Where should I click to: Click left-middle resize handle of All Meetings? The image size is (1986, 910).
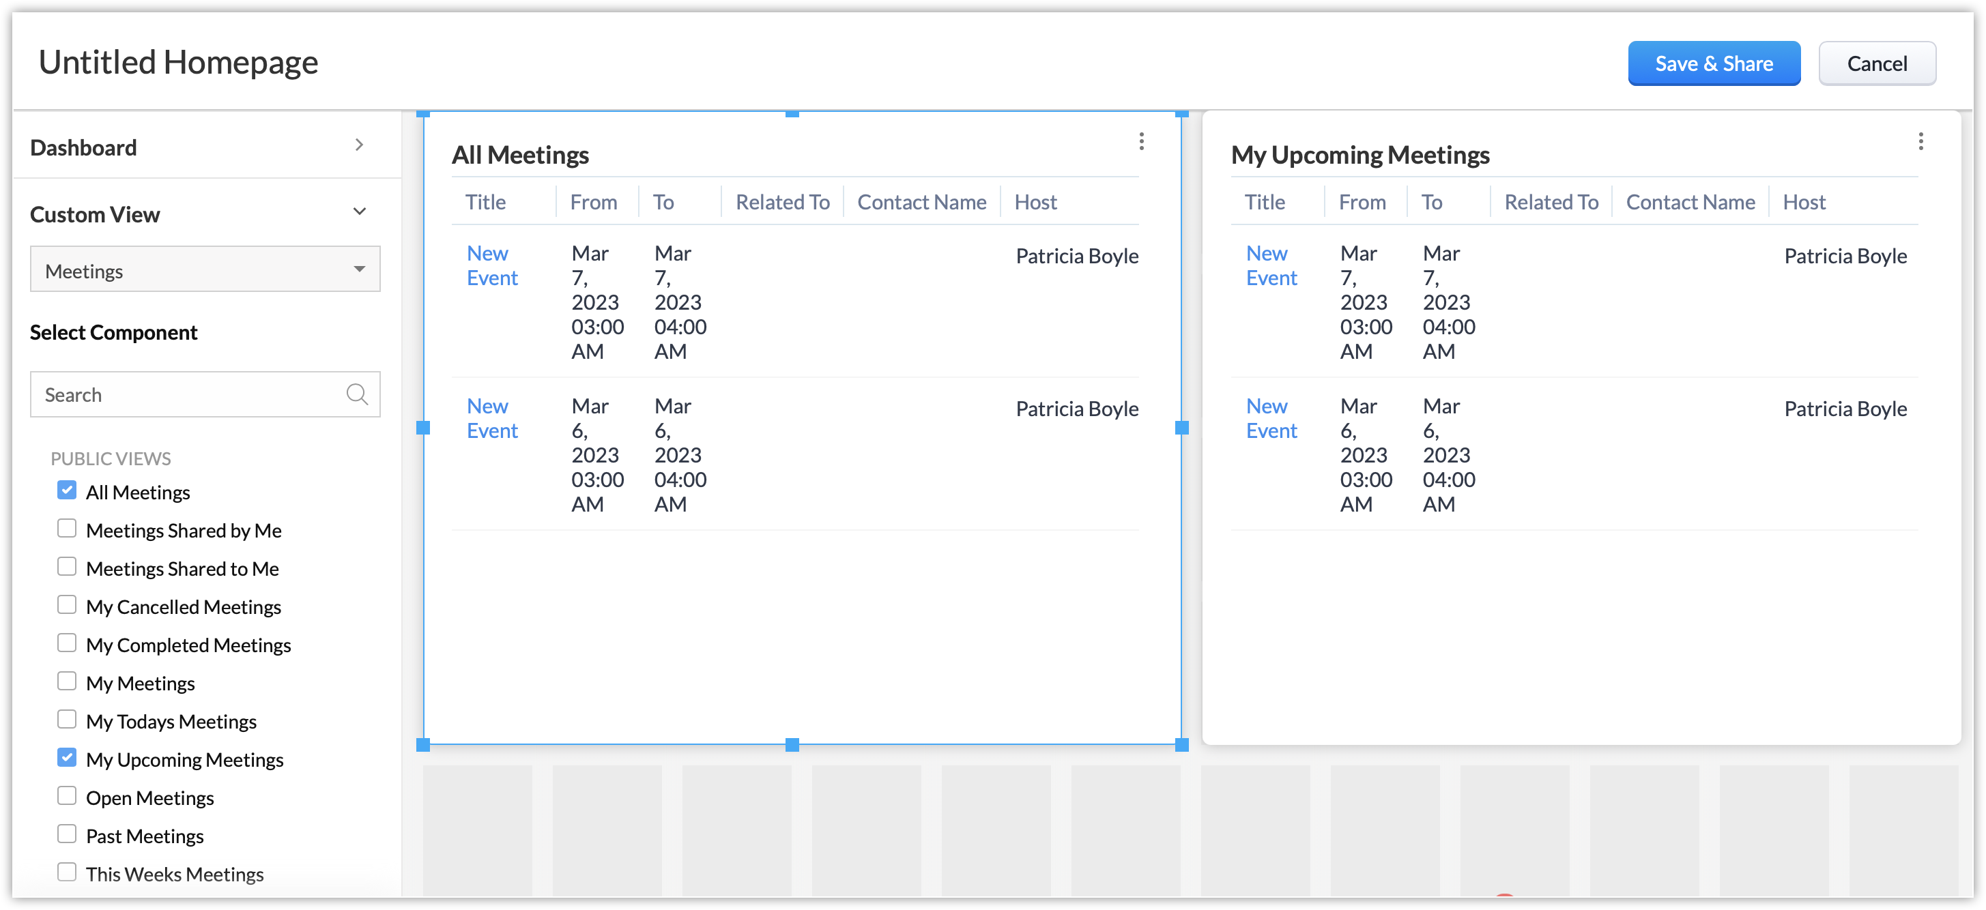click(423, 428)
